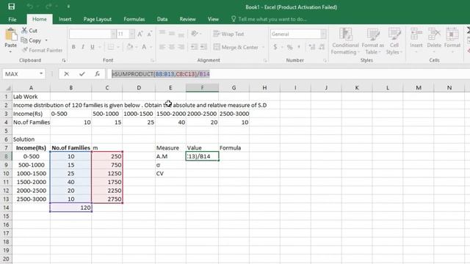Toggle Bold formatting
This screenshot has width=470, height=264.
coord(73,47)
